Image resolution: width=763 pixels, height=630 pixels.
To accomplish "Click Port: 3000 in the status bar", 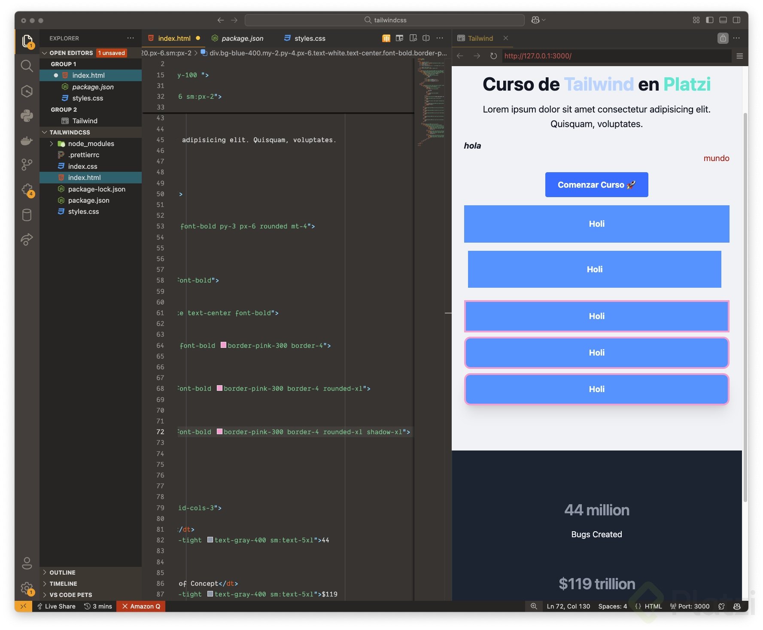I will (690, 606).
